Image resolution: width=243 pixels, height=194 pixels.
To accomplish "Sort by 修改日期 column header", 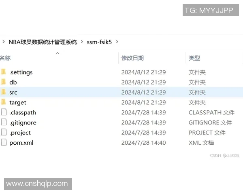I will [132, 58].
